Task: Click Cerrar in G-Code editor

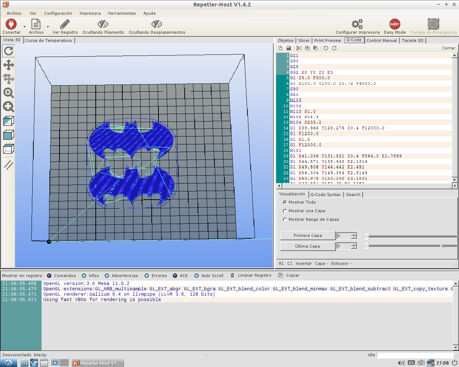Action: (449, 48)
